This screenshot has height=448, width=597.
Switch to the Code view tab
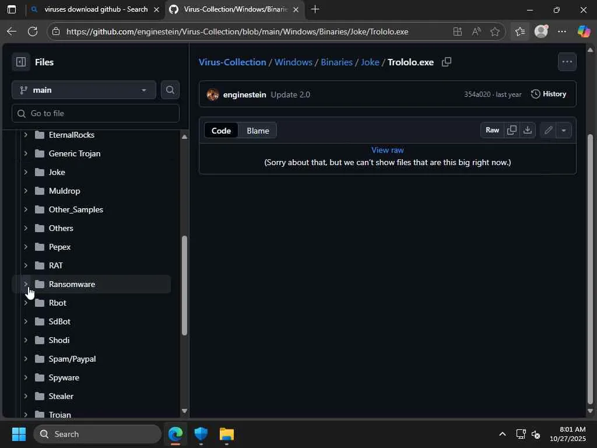[x=221, y=130]
